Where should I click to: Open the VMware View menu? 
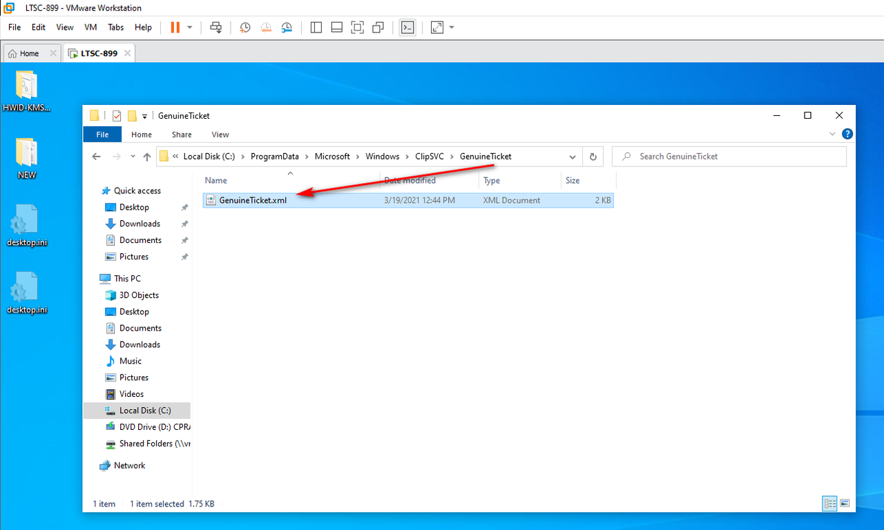pyautogui.click(x=65, y=27)
